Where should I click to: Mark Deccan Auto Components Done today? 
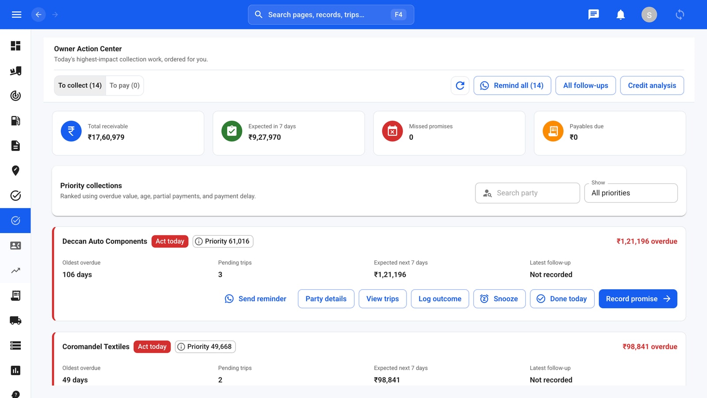[562, 299]
